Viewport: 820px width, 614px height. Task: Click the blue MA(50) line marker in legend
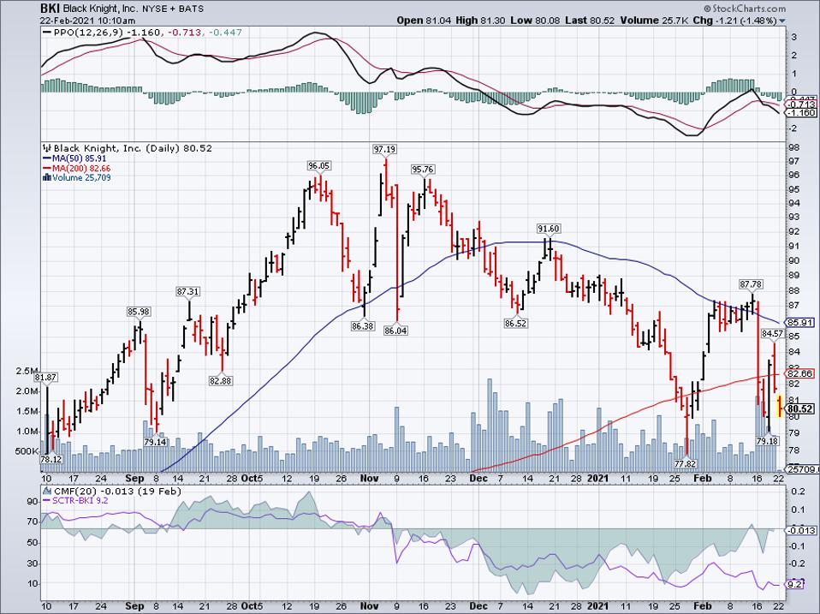pos(46,158)
